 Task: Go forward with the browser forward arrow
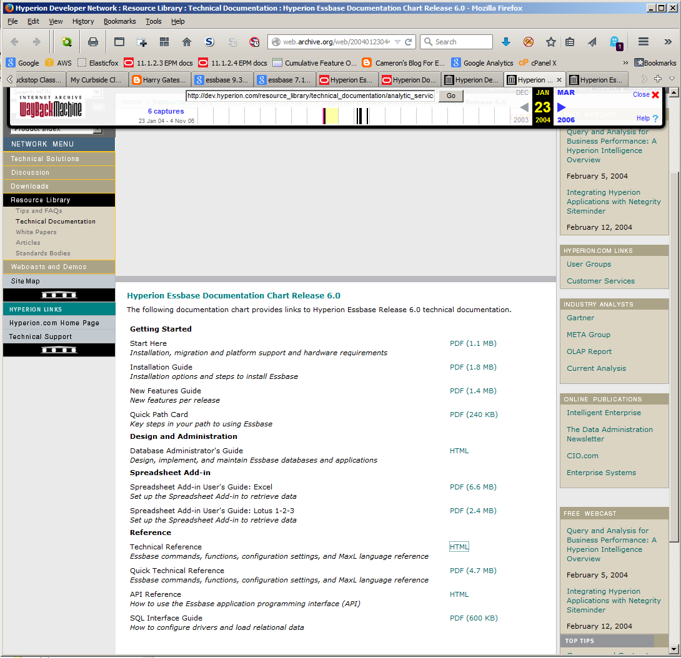(37, 42)
